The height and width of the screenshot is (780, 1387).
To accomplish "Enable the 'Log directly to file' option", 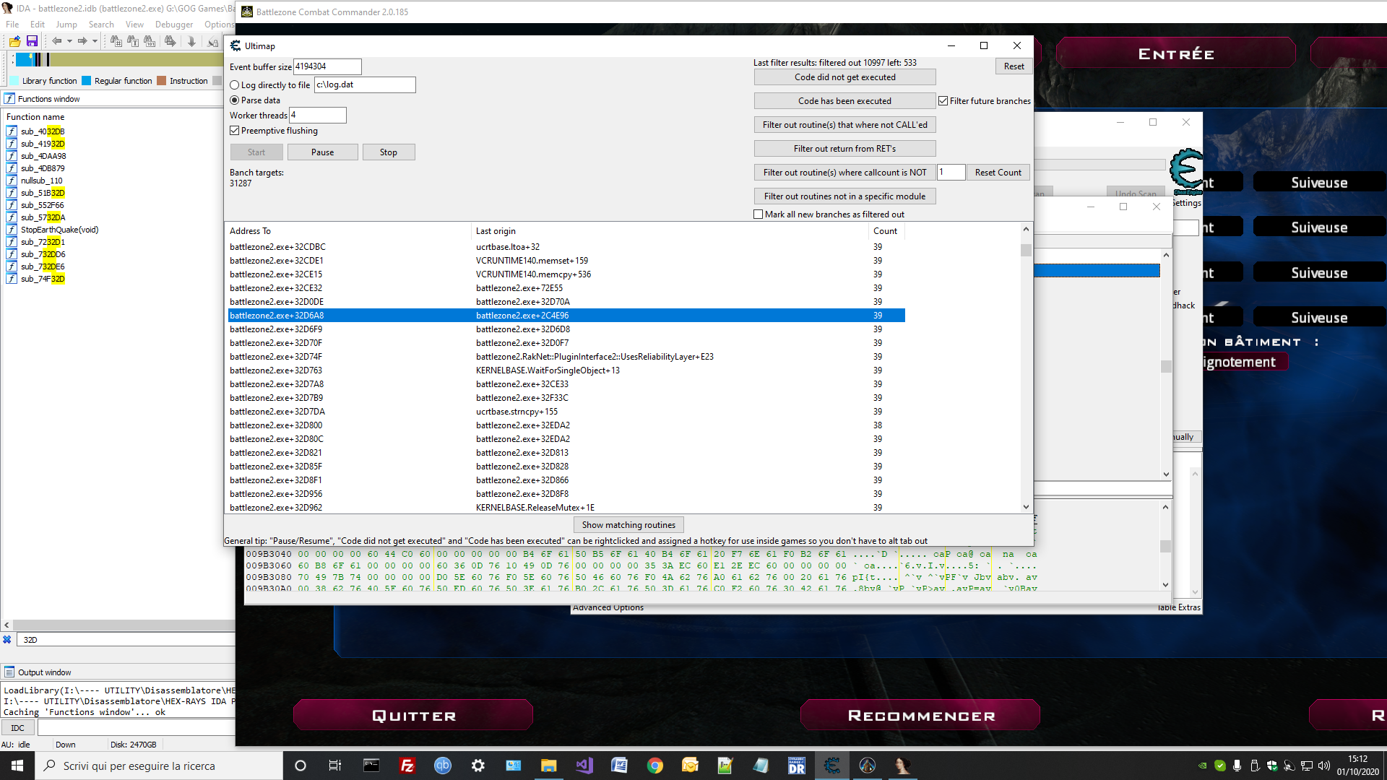I will tap(234, 84).
